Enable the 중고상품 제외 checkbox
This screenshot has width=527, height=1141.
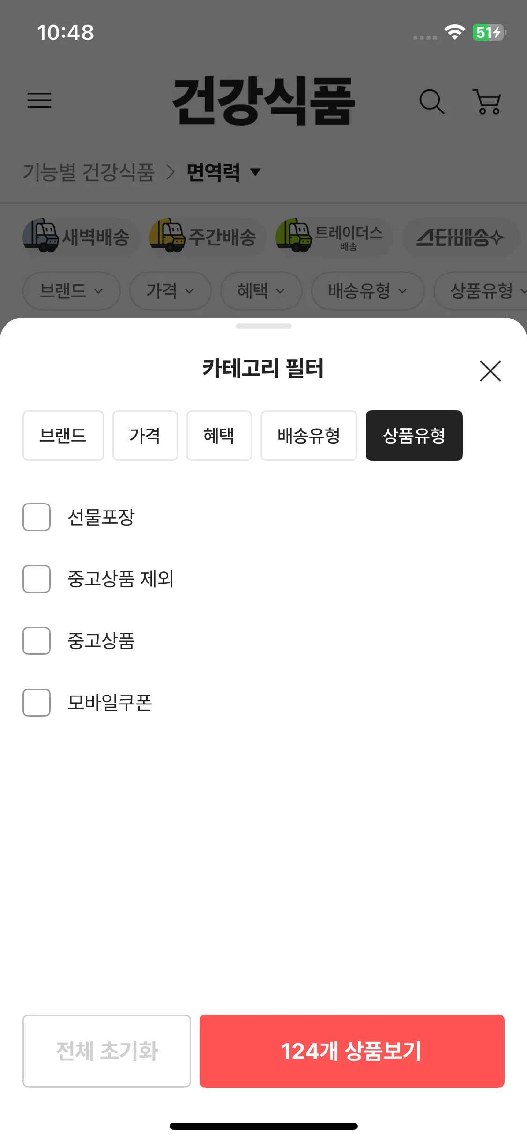pyautogui.click(x=37, y=579)
